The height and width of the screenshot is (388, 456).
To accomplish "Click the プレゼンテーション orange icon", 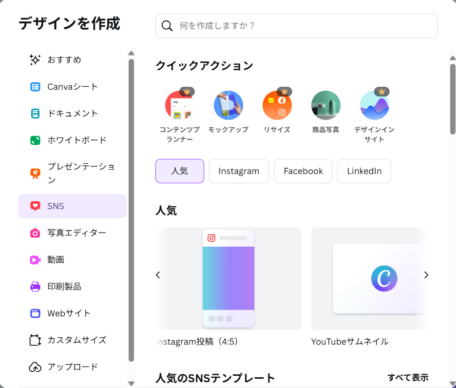I will (x=35, y=173).
